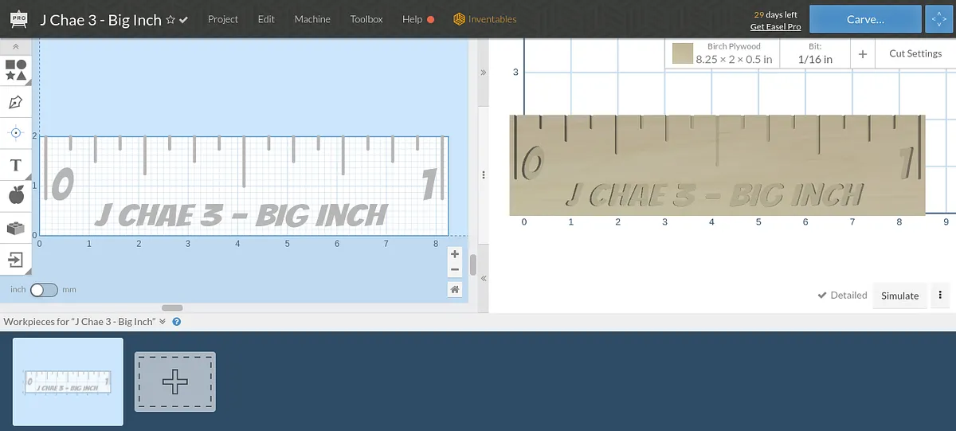Collapse the left tool sidebar
This screenshot has width=956, height=431.
[x=15, y=47]
